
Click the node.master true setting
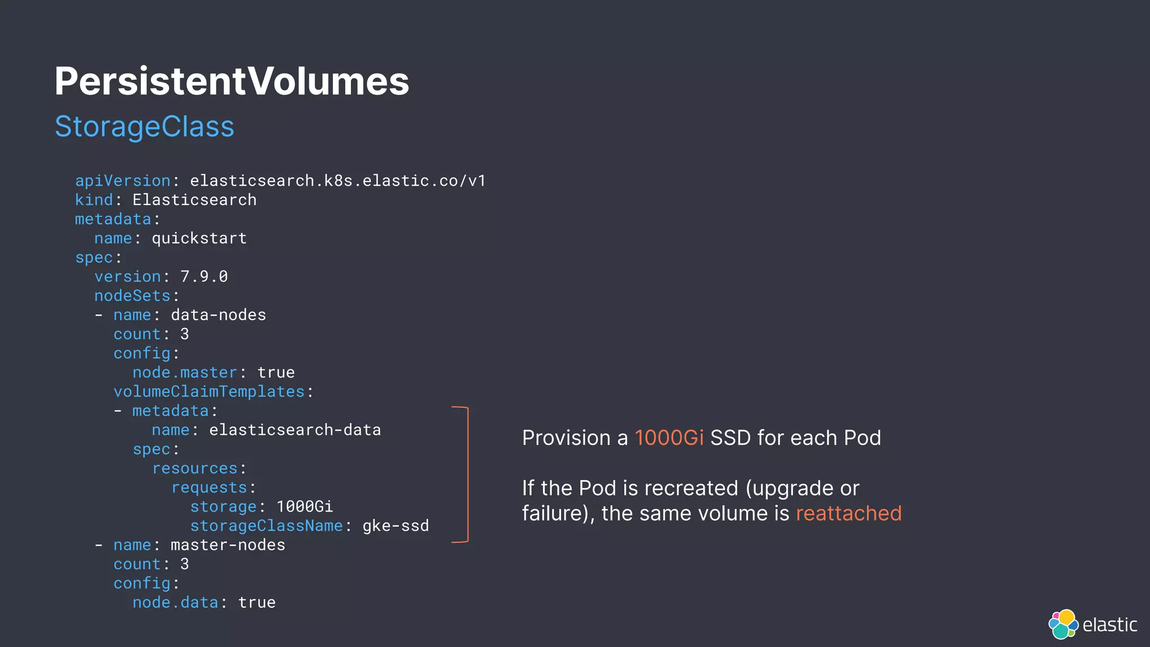213,372
